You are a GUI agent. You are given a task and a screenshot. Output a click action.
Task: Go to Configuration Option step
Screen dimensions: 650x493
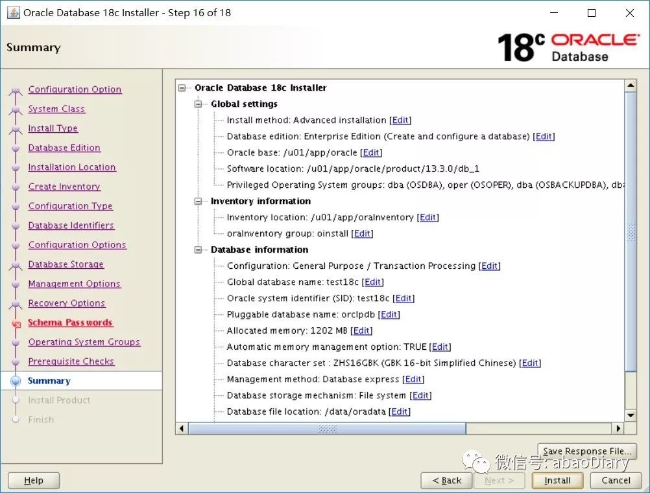pyautogui.click(x=75, y=89)
